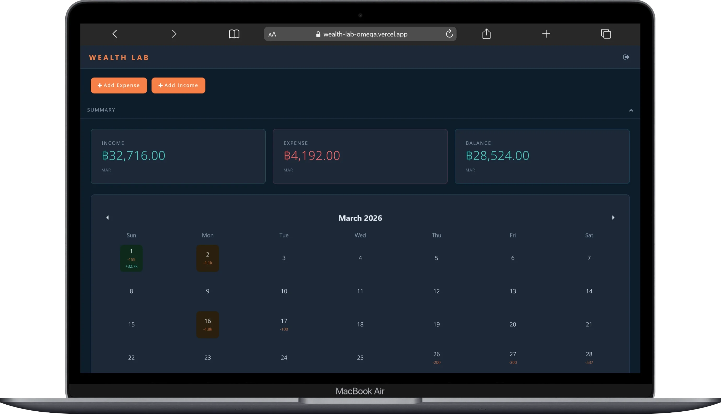Select March 2 showing -1.1k
This screenshot has height=414, width=721.
pos(207,258)
